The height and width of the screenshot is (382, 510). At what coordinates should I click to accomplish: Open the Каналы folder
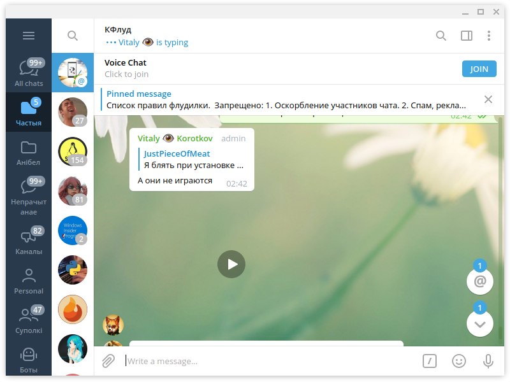coord(29,242)
